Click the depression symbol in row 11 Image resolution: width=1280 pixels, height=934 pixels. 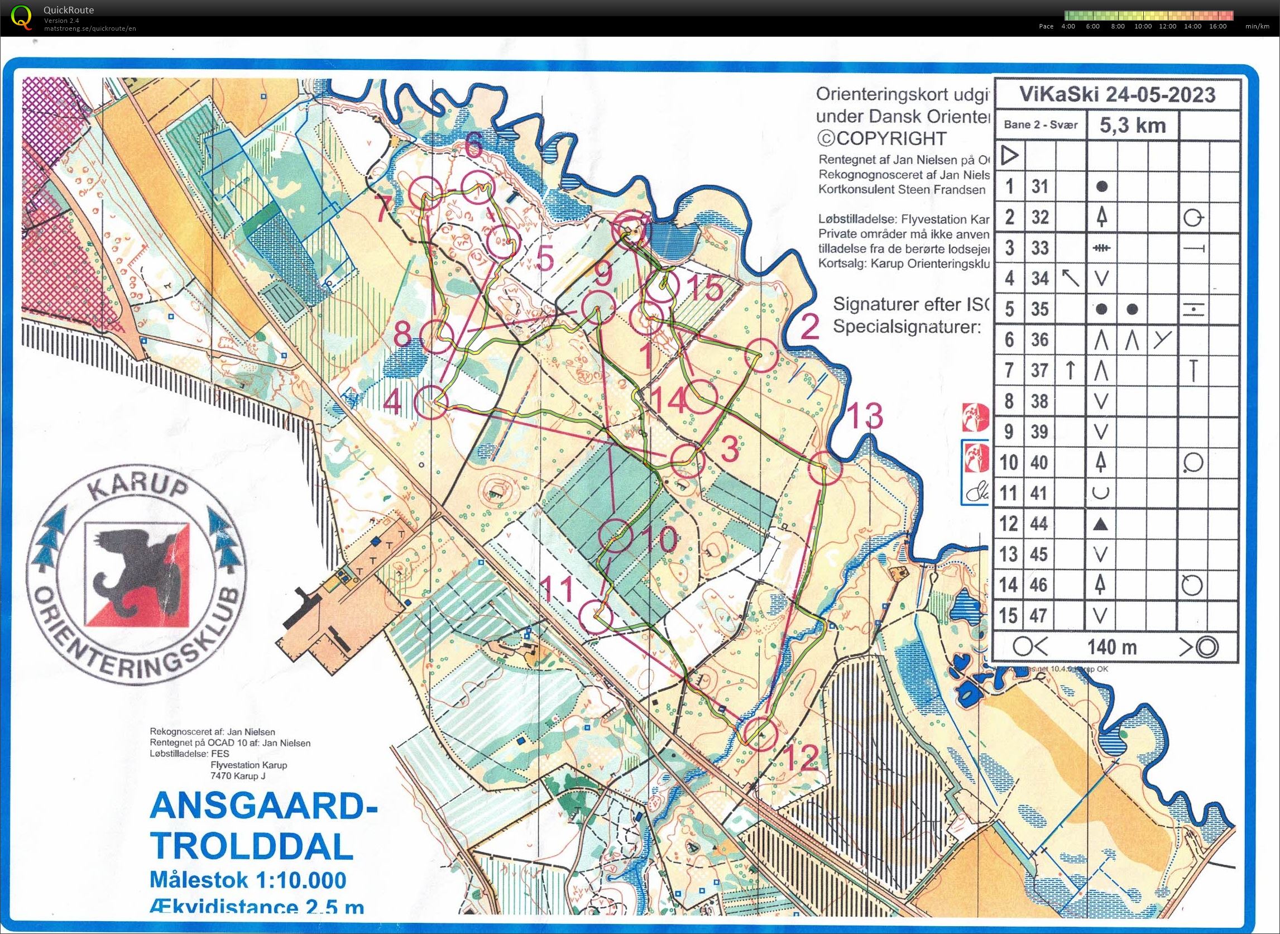pyautogui.click(x=1100, y=494)
